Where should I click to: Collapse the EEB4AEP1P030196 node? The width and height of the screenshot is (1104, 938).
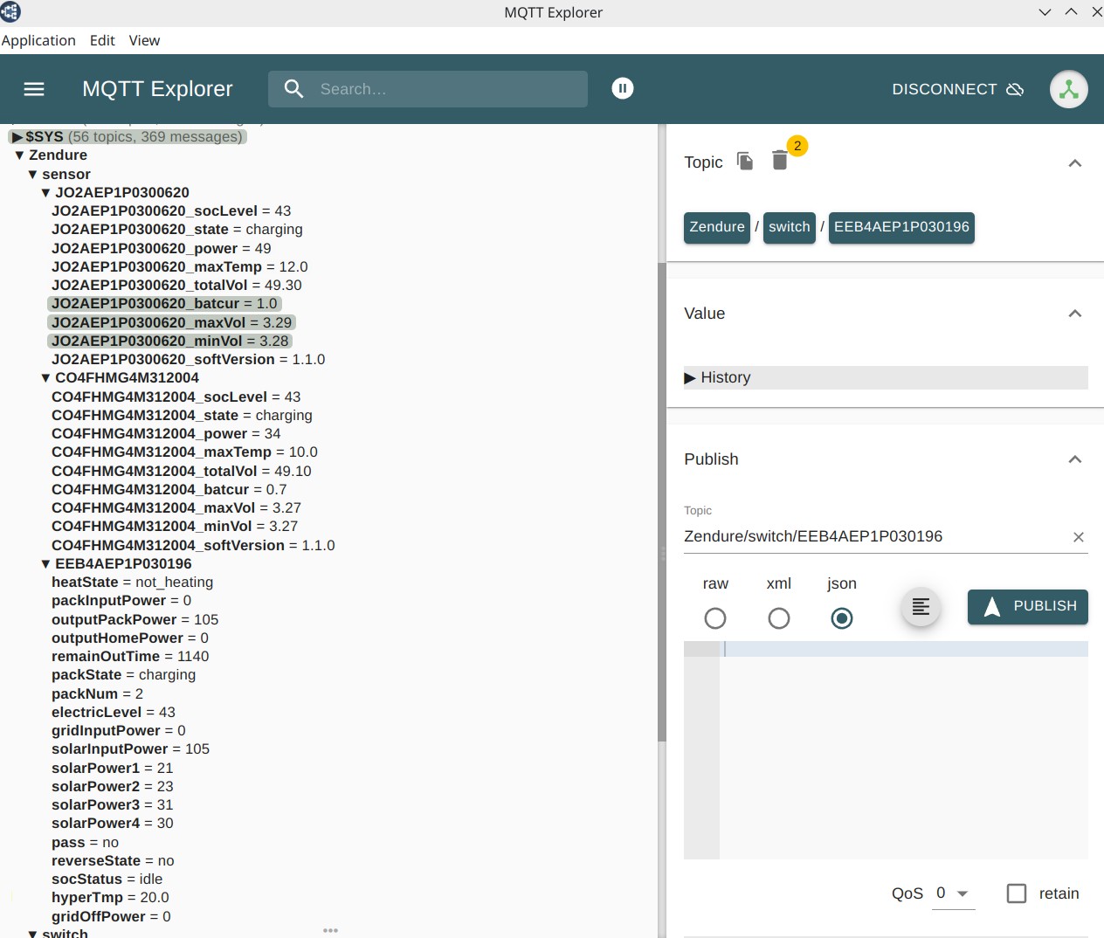point(45,564)
